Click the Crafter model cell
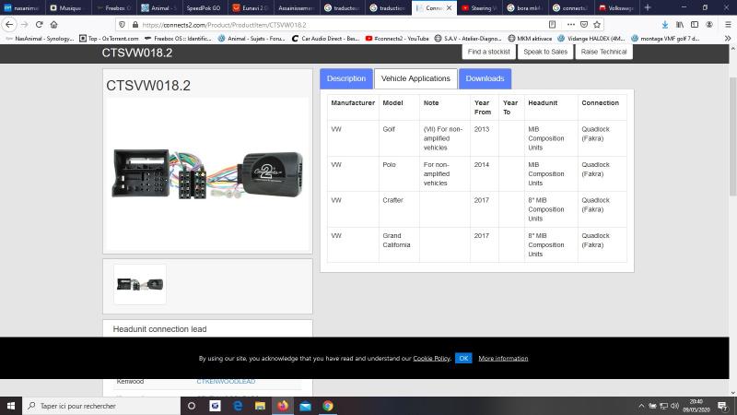 399,209
